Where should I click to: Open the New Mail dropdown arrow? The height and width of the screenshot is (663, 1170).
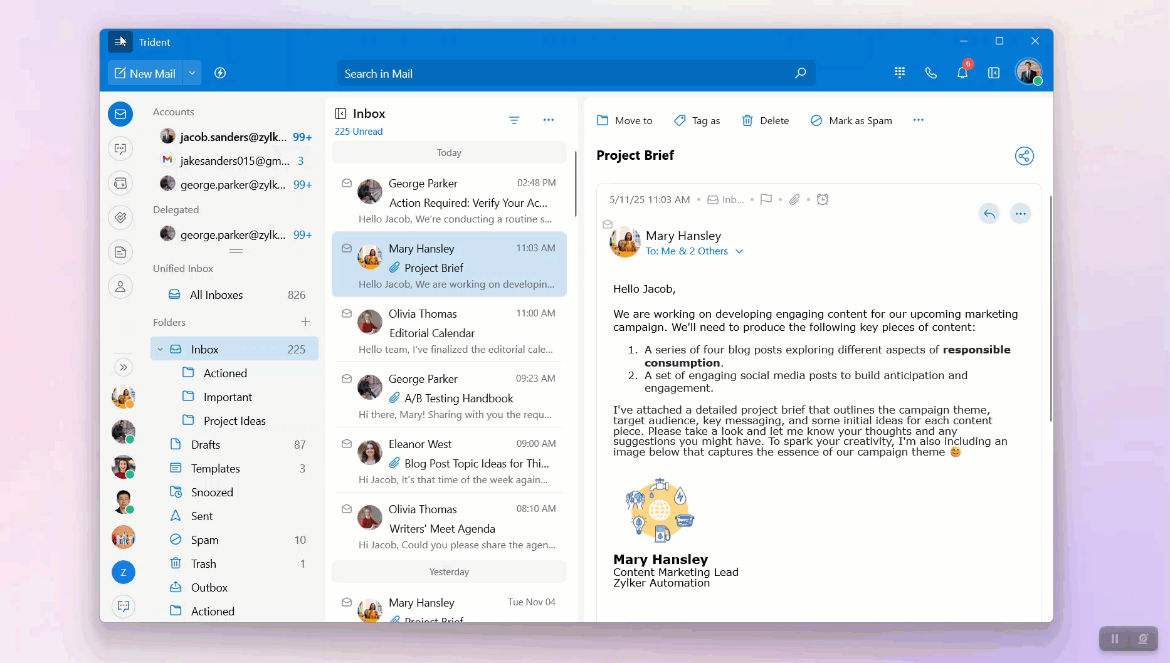[192, 73]
